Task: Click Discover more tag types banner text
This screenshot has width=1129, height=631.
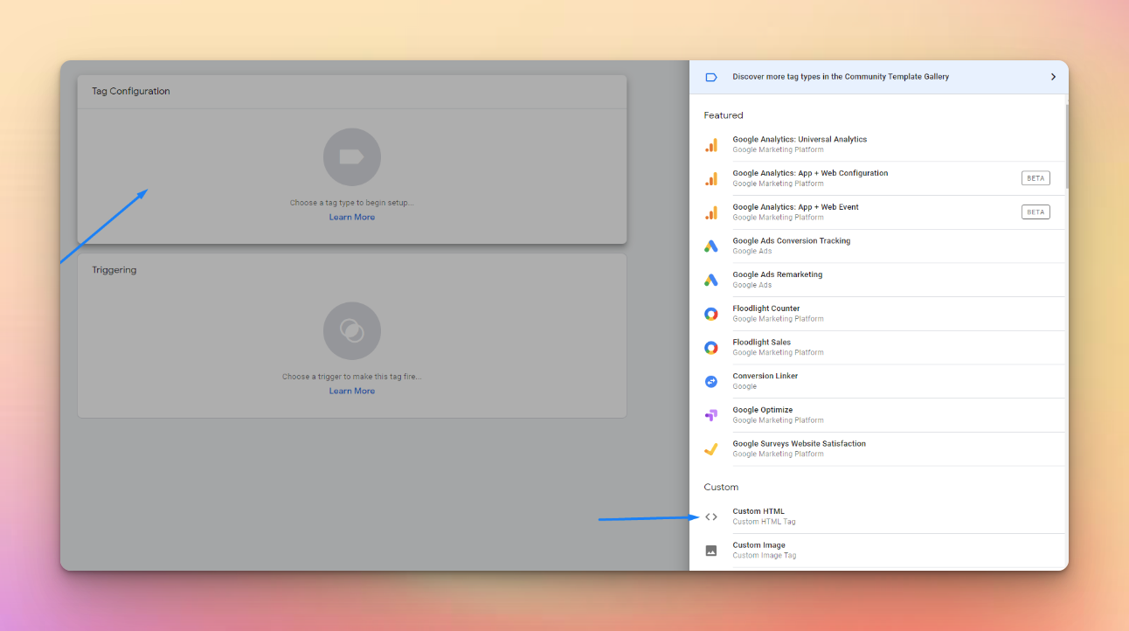Action: [841, 77]
